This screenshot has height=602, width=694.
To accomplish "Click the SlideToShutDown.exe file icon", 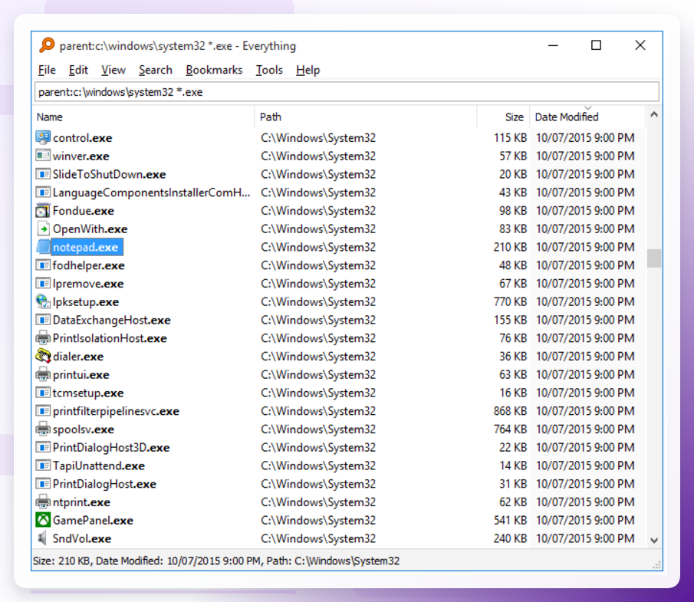I will [x=43, y=174].
